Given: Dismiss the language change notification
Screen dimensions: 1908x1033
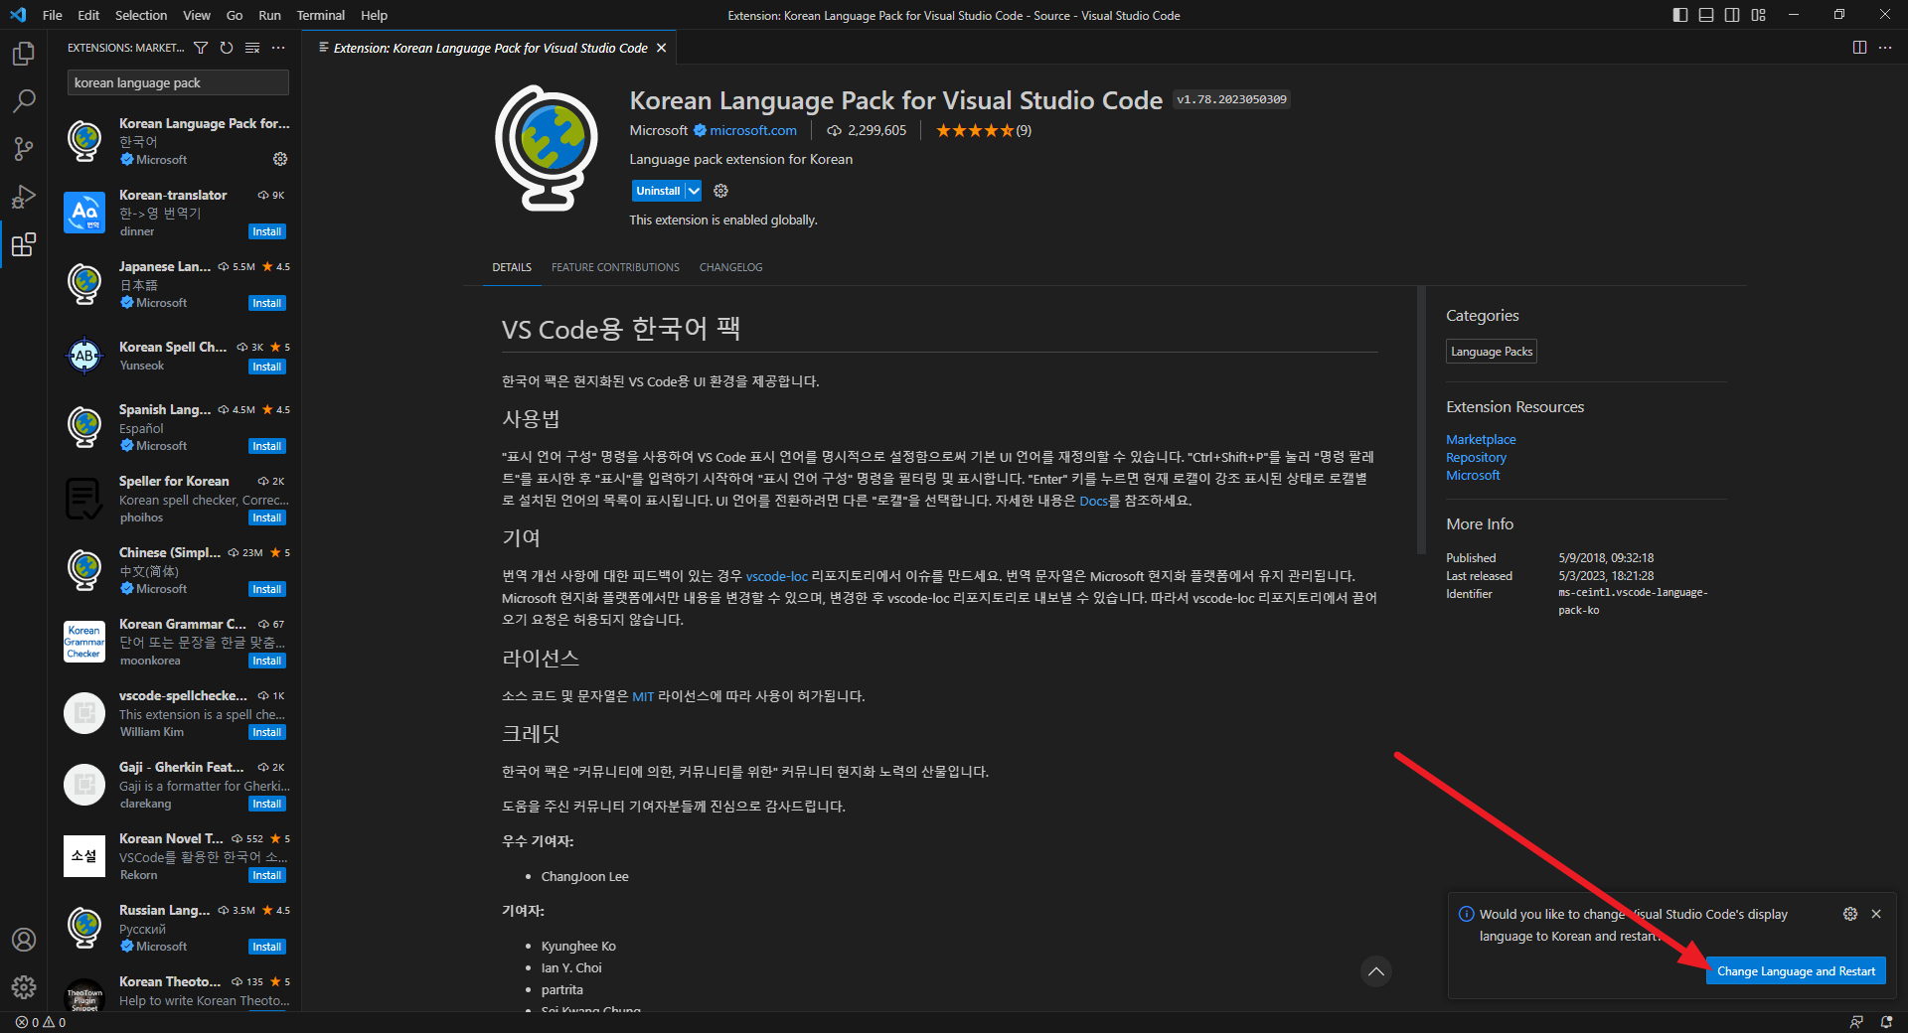Looking at the screenshot, I should click(1876, 914).
